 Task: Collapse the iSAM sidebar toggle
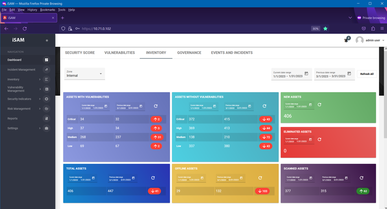point(47,40)
